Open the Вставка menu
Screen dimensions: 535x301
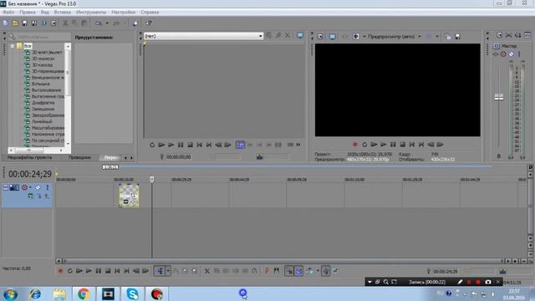(x=63, y=12)
